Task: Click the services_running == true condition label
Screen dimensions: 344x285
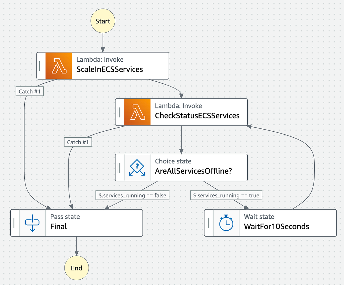Action: (226, 195)
